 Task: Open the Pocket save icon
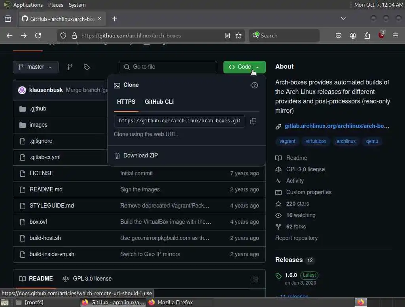coord(339,36)
